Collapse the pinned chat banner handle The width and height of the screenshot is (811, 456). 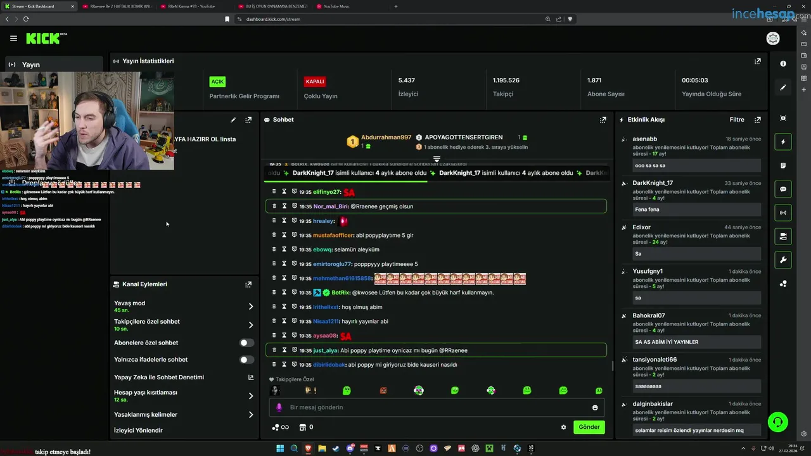click(437, 159)
